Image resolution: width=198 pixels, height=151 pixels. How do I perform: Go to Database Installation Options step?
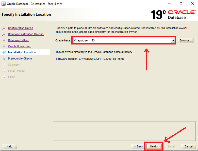[x=26, y=34]
